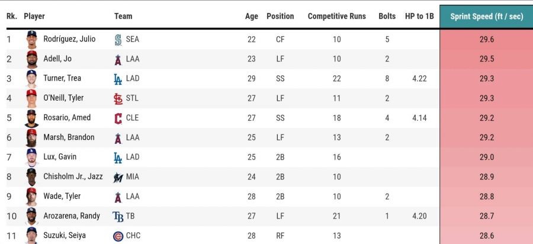Sort by the Bolts column header
The image size is (533, 244).
point(387,17)
